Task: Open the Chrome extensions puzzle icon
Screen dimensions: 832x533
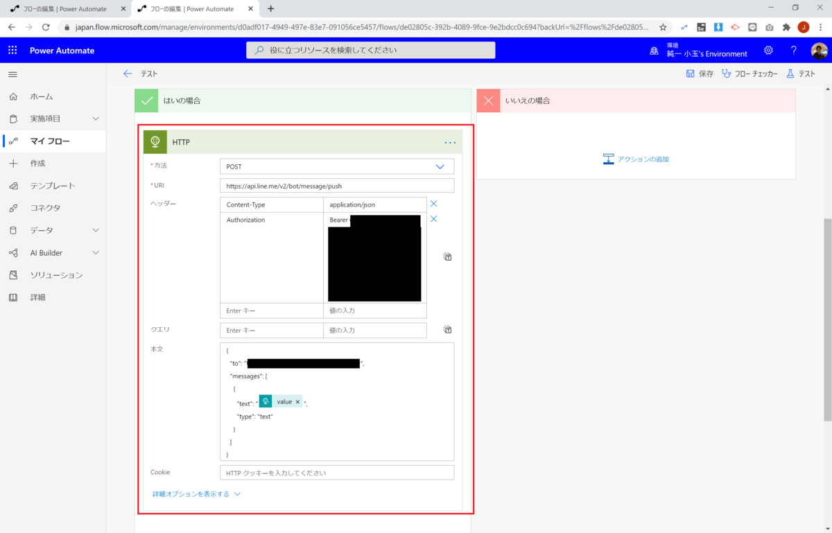Action: [786, 27]
